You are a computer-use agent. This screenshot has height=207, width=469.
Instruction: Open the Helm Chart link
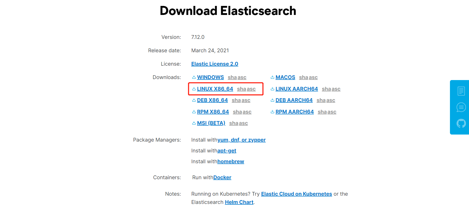[239, 202]
